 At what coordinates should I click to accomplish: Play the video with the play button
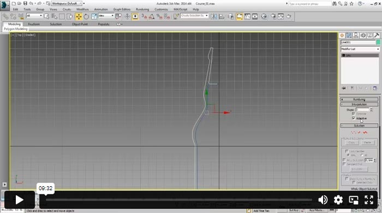tap(20, 200)
